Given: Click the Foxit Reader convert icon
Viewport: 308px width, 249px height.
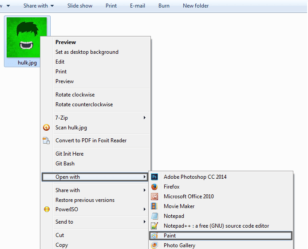Looking at the screenshot, I should point(46,141).
